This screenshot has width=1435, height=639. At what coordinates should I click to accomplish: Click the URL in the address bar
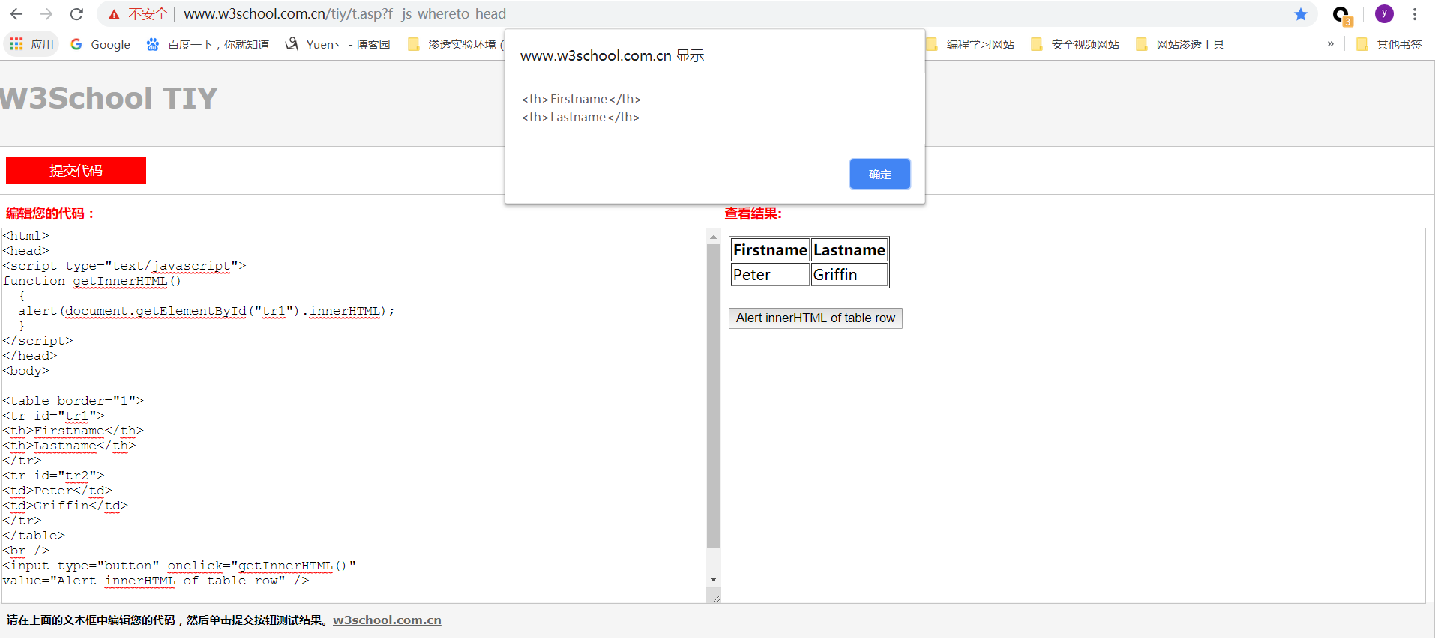(x=345, y=14)
